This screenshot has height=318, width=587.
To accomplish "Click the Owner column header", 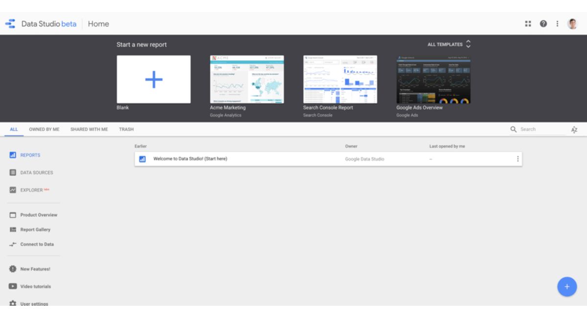I will tap(351, 146).
